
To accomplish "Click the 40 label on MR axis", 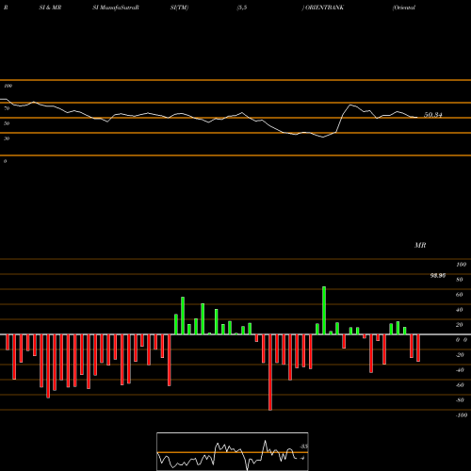I will [460, 310].
